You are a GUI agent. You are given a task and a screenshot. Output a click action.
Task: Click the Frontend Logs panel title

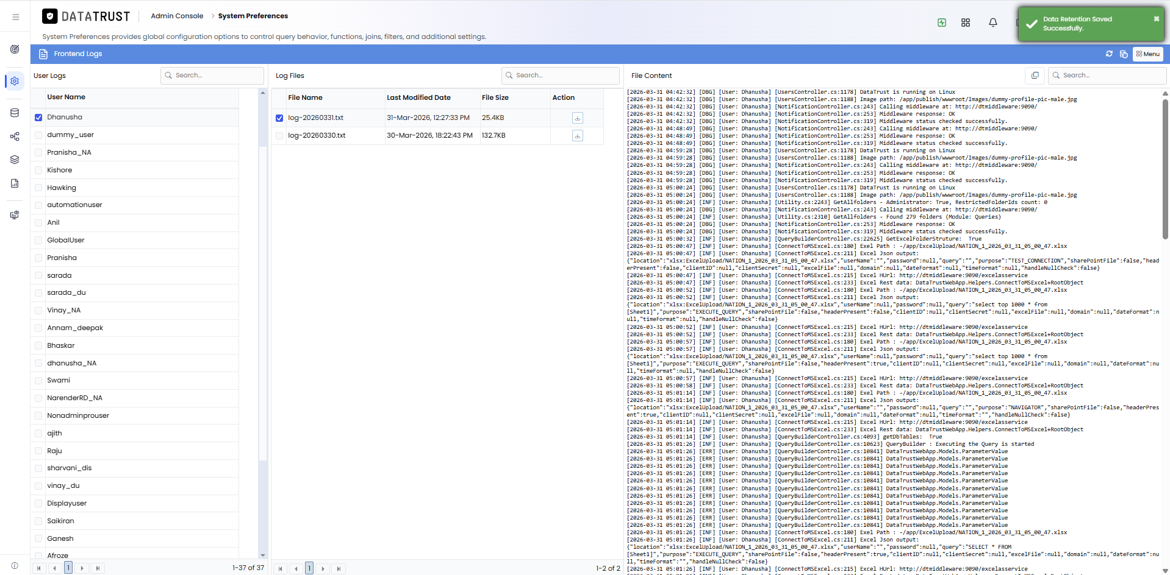point(78,54)
